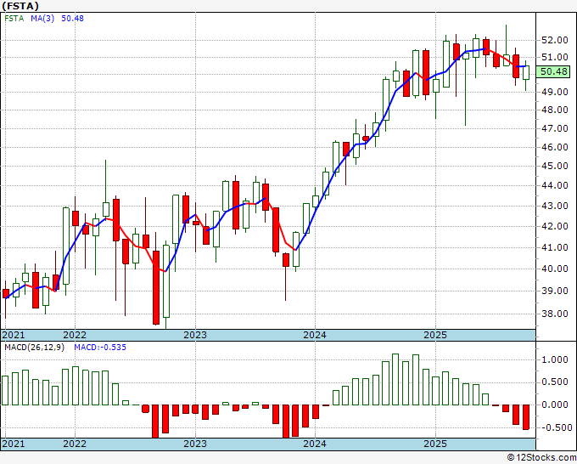
Task: Click the 38.00 price axis label
Action: tap(555, 314)
